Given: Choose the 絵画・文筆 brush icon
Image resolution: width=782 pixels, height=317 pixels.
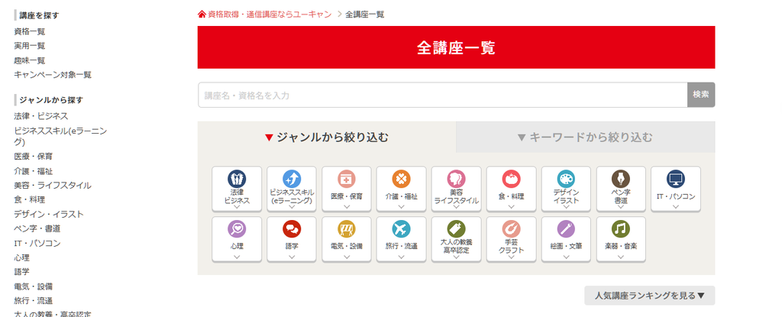Looking at the screenshot, I should [566, 228].
